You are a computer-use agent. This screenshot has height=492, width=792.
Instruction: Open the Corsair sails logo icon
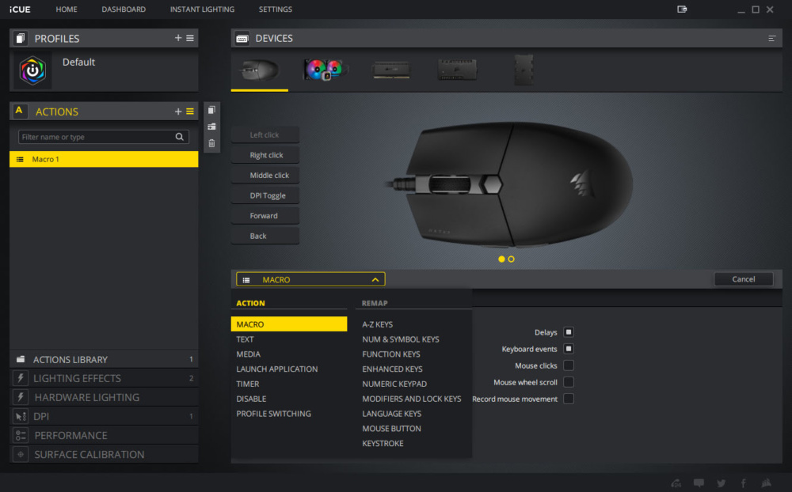[x=766, y=483]
